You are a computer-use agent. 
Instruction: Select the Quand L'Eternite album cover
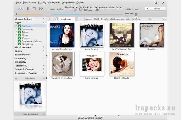click(122, 64)
